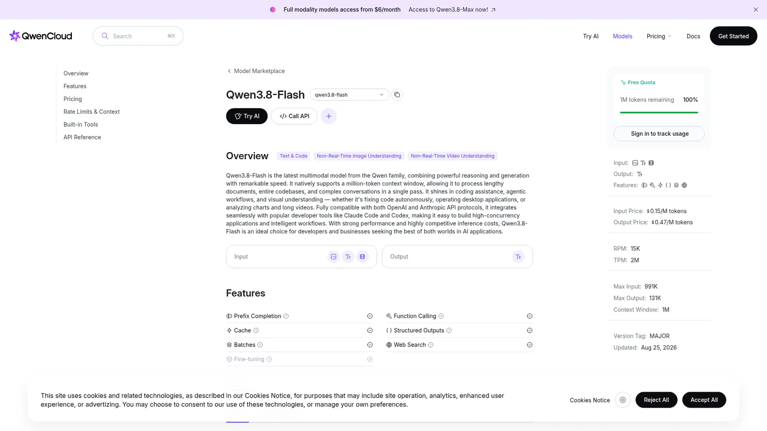Viewport: 767px width, 431px height.
Task: Click the QwenCloud logo
Action: 41,36
